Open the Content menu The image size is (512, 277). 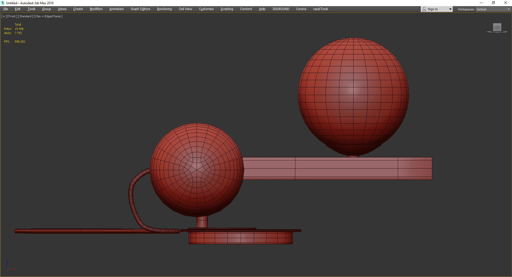246,9
